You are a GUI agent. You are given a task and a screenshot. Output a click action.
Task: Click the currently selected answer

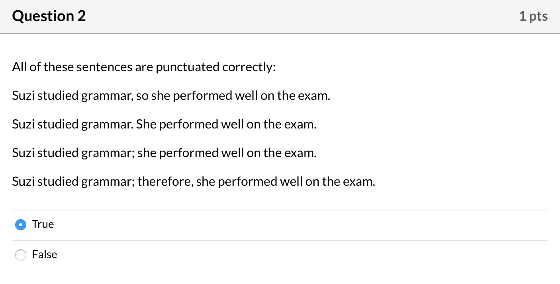pos(21,225)
